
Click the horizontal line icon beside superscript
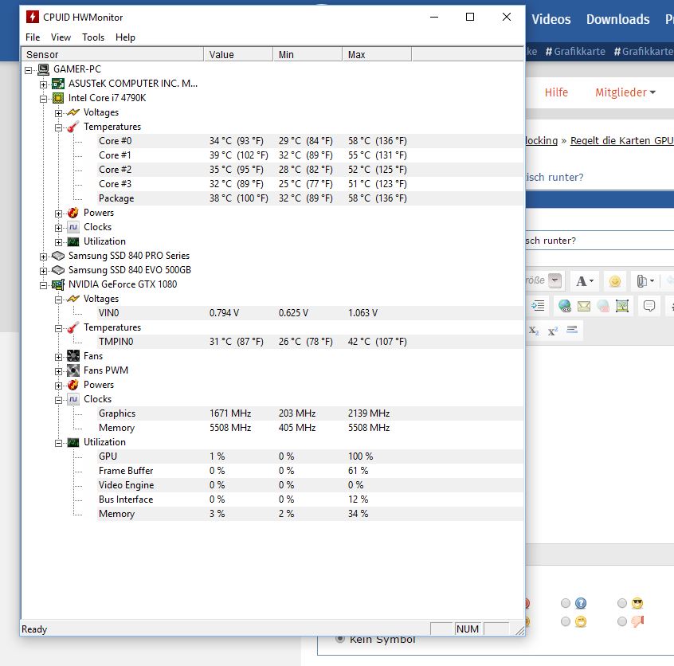pos(572,329)
